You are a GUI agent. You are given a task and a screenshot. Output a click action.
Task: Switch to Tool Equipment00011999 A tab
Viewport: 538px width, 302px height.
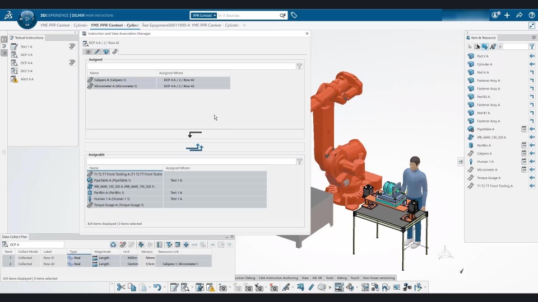[x=166, y=25]
